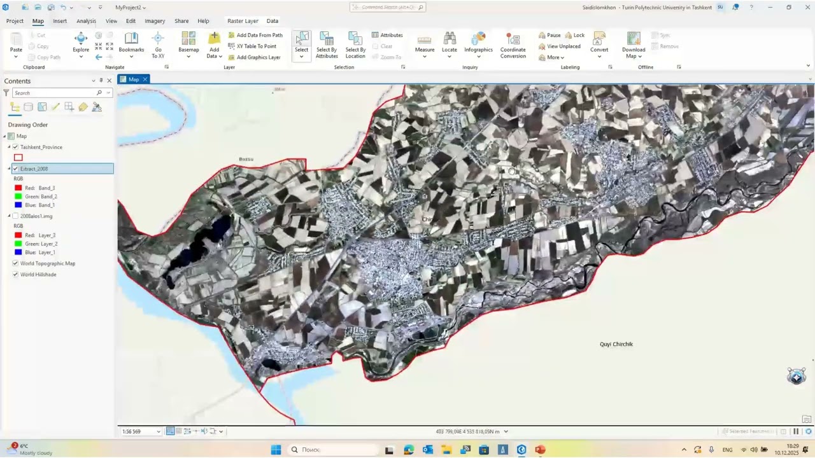
Task: Switch Contents to List By Data Source
Action: [28, 107]
